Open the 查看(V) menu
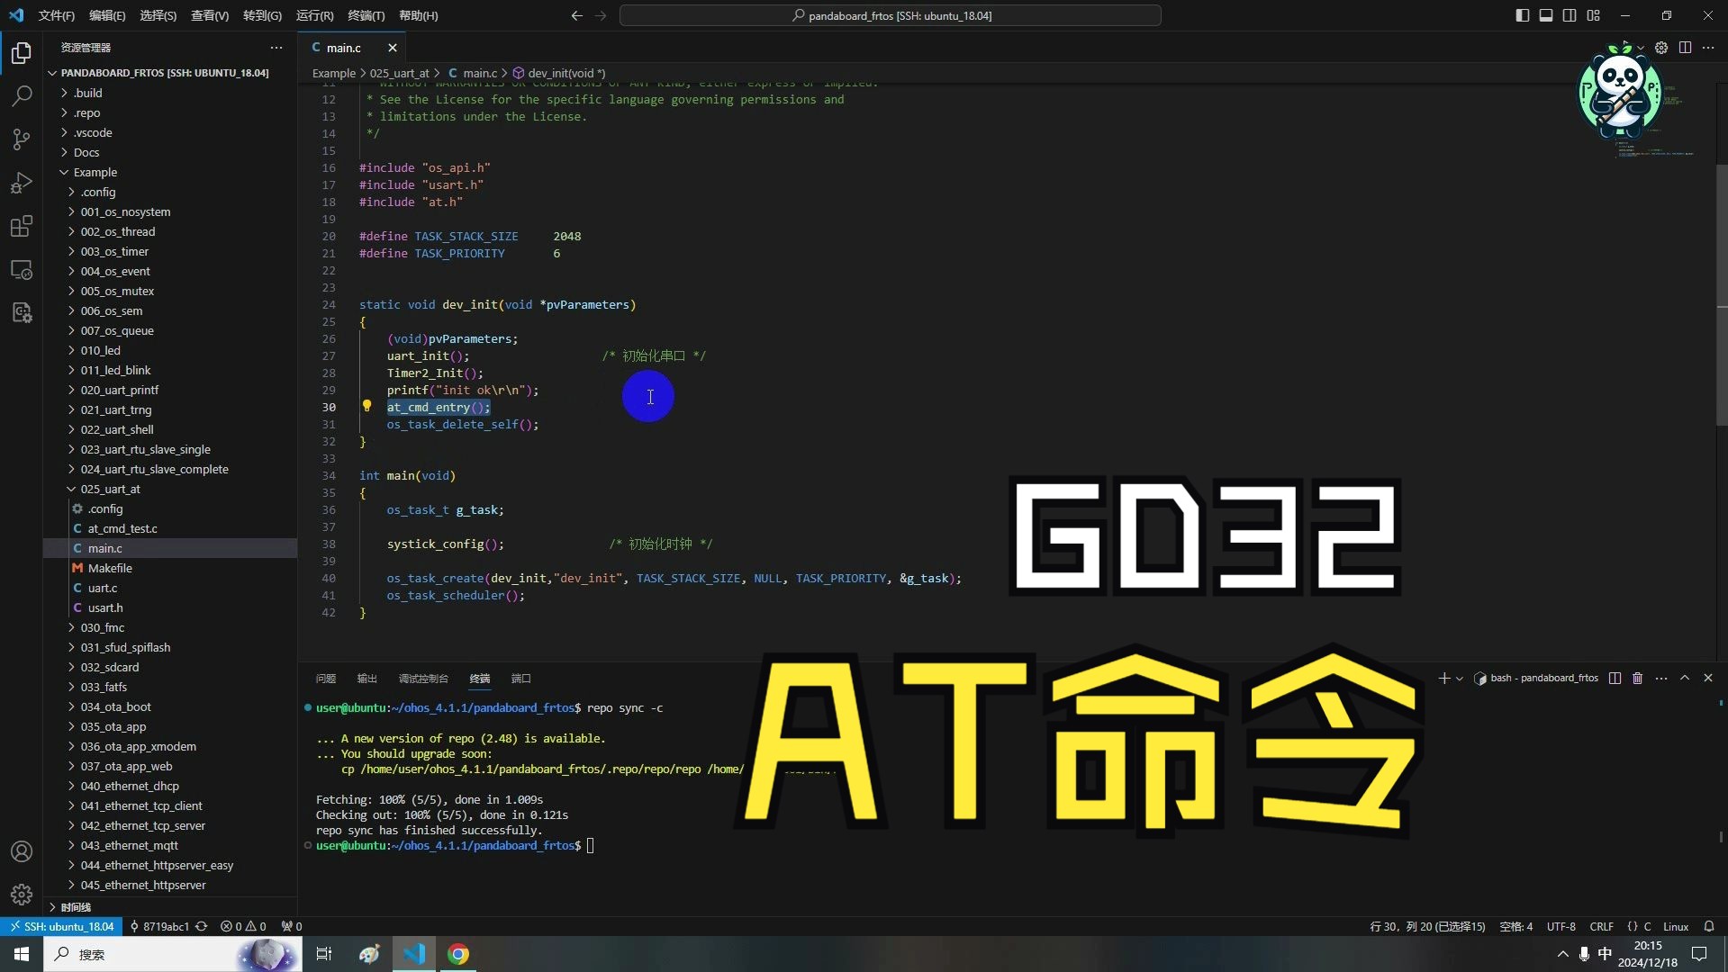The image size is (1728, 972). pyautogui.click(x=210, y=15)
